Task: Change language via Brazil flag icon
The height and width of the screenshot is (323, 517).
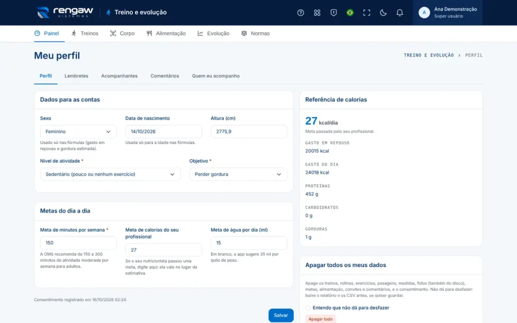Action: (x=350, y=13)
